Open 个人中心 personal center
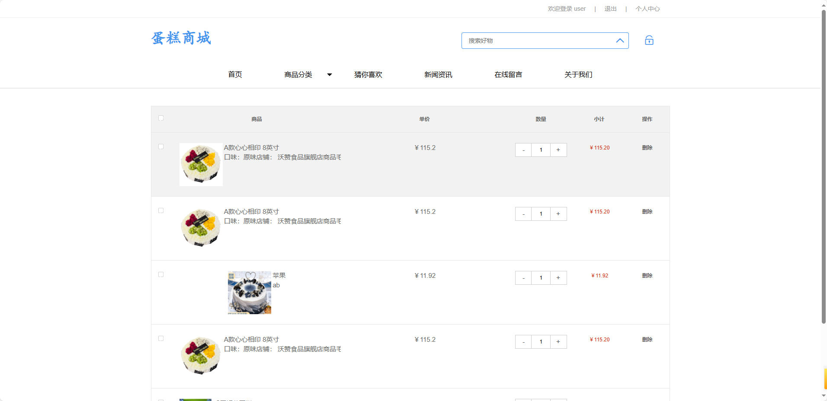This screenshot has height=401, width=827. coord(647,8)
